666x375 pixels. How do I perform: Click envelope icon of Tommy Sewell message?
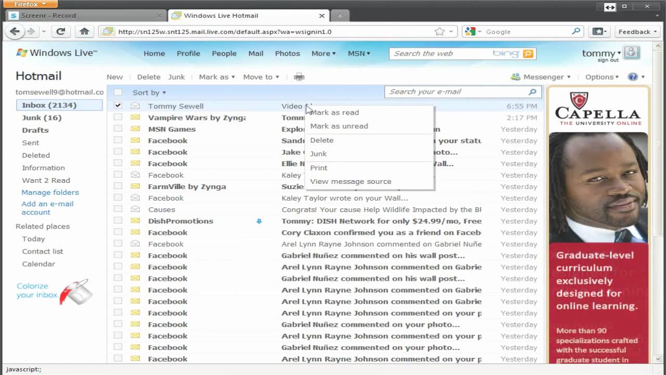click(x=135, y=106)
